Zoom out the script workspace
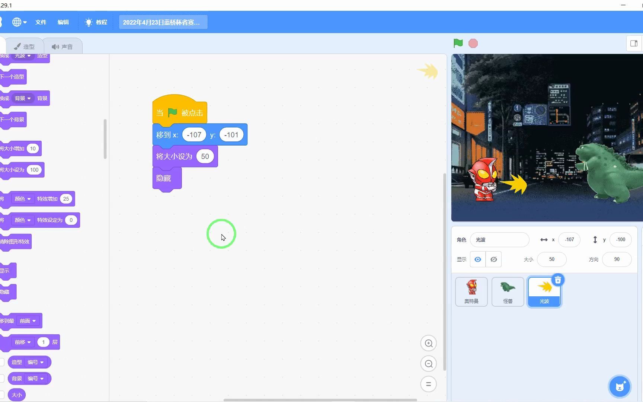 tap(428, 364)
